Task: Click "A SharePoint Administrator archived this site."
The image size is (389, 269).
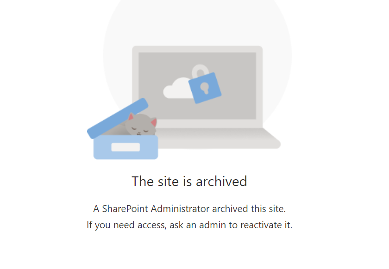Action: pyautogui.click(x=189, y=209)
